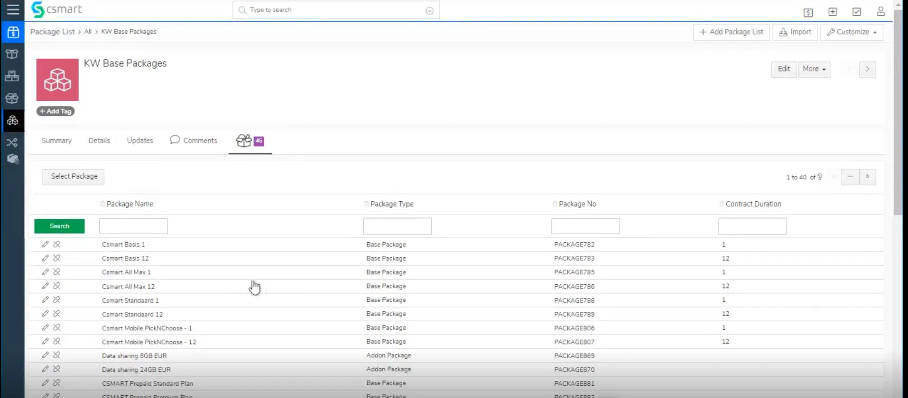Focus the Contract Duration filter field
The height and width of the screenshot is (398, 908).
tap(752, 226)
